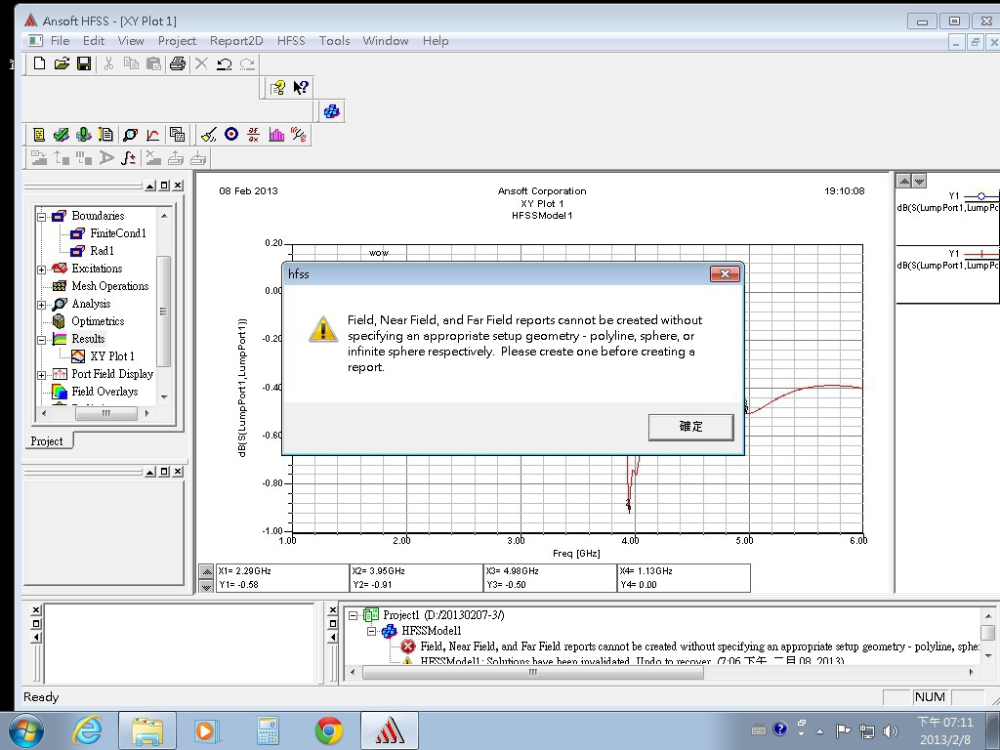Expand the Excitations tree node
Viewport: 1000px width, 750px height.
[x=42, y=269]
